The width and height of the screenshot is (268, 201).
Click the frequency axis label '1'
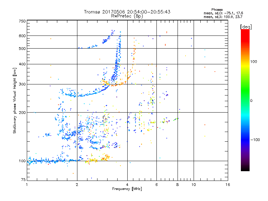pos(27,185)
